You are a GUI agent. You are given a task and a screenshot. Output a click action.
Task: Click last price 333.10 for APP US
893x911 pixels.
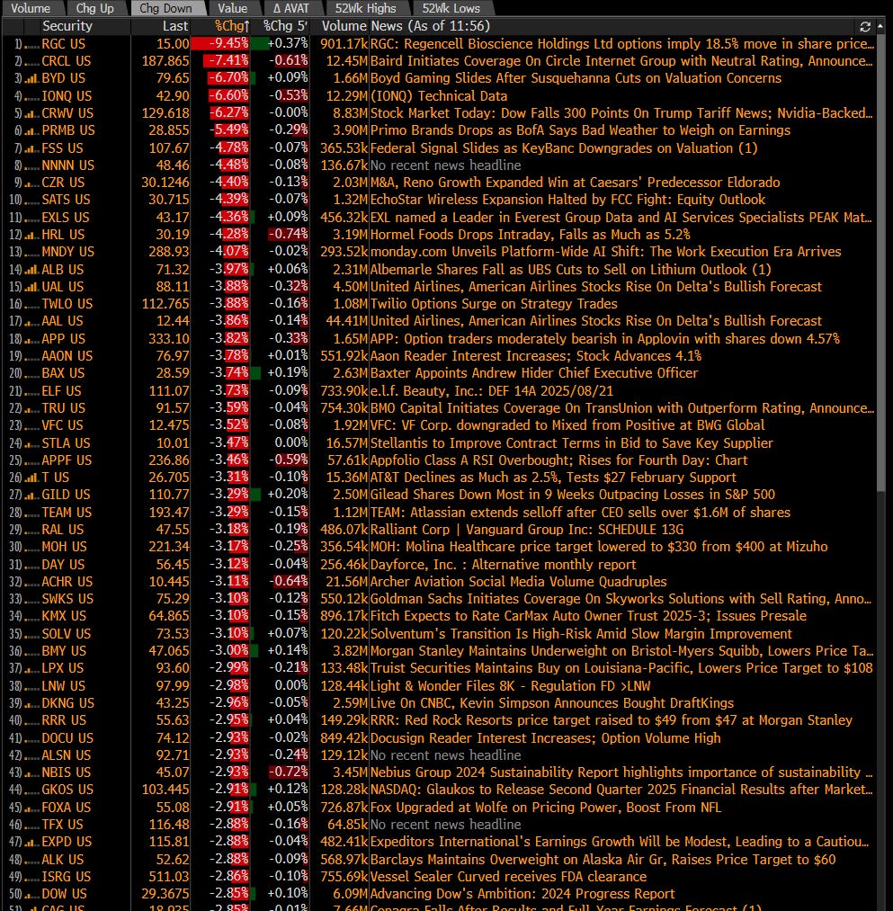coord(169,339)
